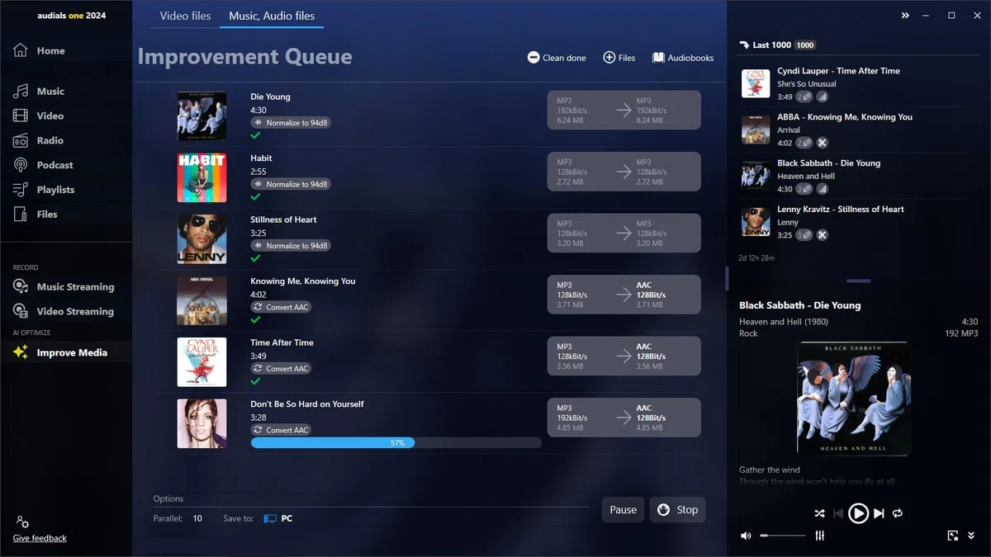The image size is (991, 557).
Task: Toggle shuffle playback
Action: pyautogui.click(x=819, y=513)
